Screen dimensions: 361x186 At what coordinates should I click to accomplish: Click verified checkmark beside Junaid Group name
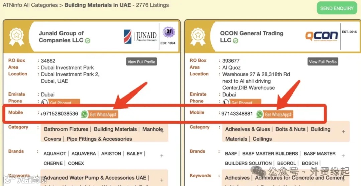click(x=88, y=41)
